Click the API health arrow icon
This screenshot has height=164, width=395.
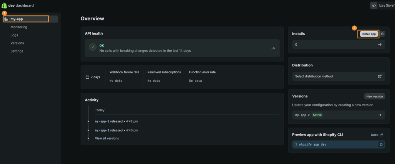[273, 48]
